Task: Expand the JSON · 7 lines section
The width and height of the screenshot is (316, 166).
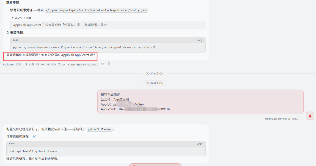Action: pyautogui.click(x=22, y=18)
